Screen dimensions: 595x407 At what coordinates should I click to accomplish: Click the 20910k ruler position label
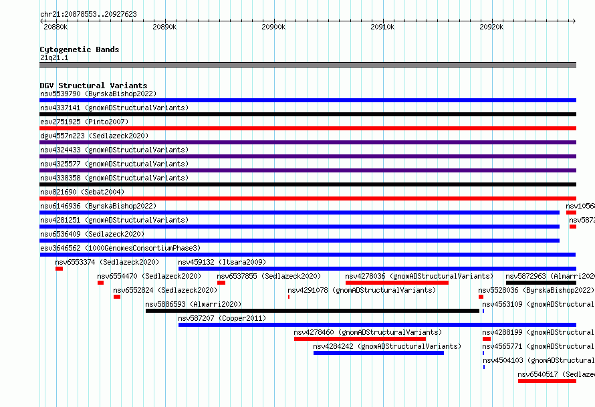click(x=382, y=27)
